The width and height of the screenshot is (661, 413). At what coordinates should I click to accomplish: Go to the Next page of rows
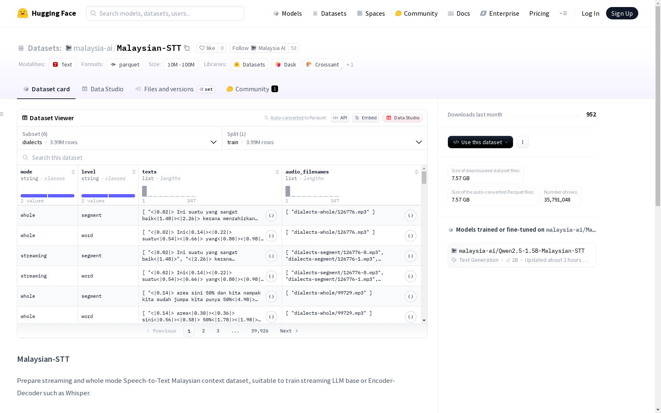289,331
